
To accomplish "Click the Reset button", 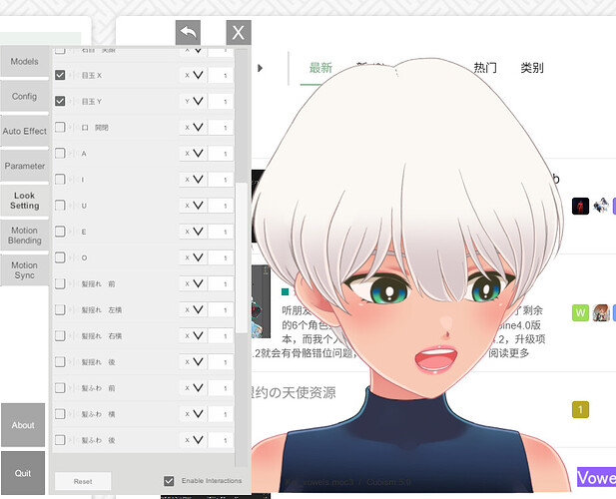I will [83, 481].
